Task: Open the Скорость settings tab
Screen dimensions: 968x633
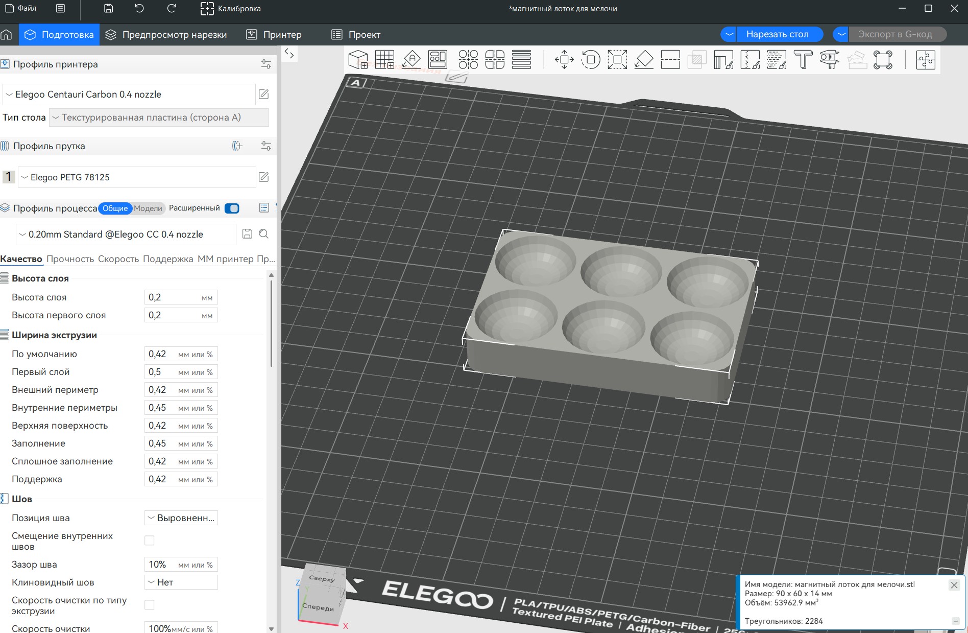Action: [x=118, y=259]
